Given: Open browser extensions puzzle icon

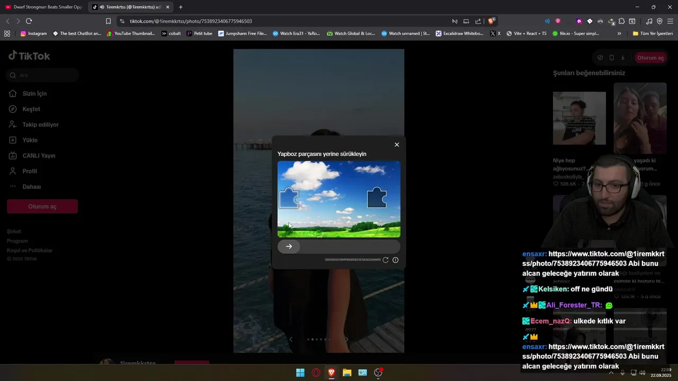Looking at the screenshot, I should 621,21.
